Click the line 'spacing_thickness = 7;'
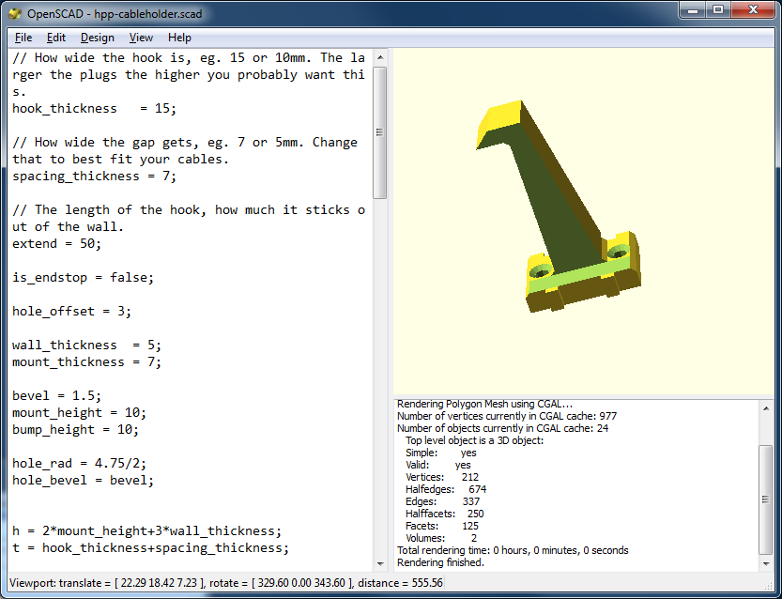782x599 pixels. click(x=94, y=177)
